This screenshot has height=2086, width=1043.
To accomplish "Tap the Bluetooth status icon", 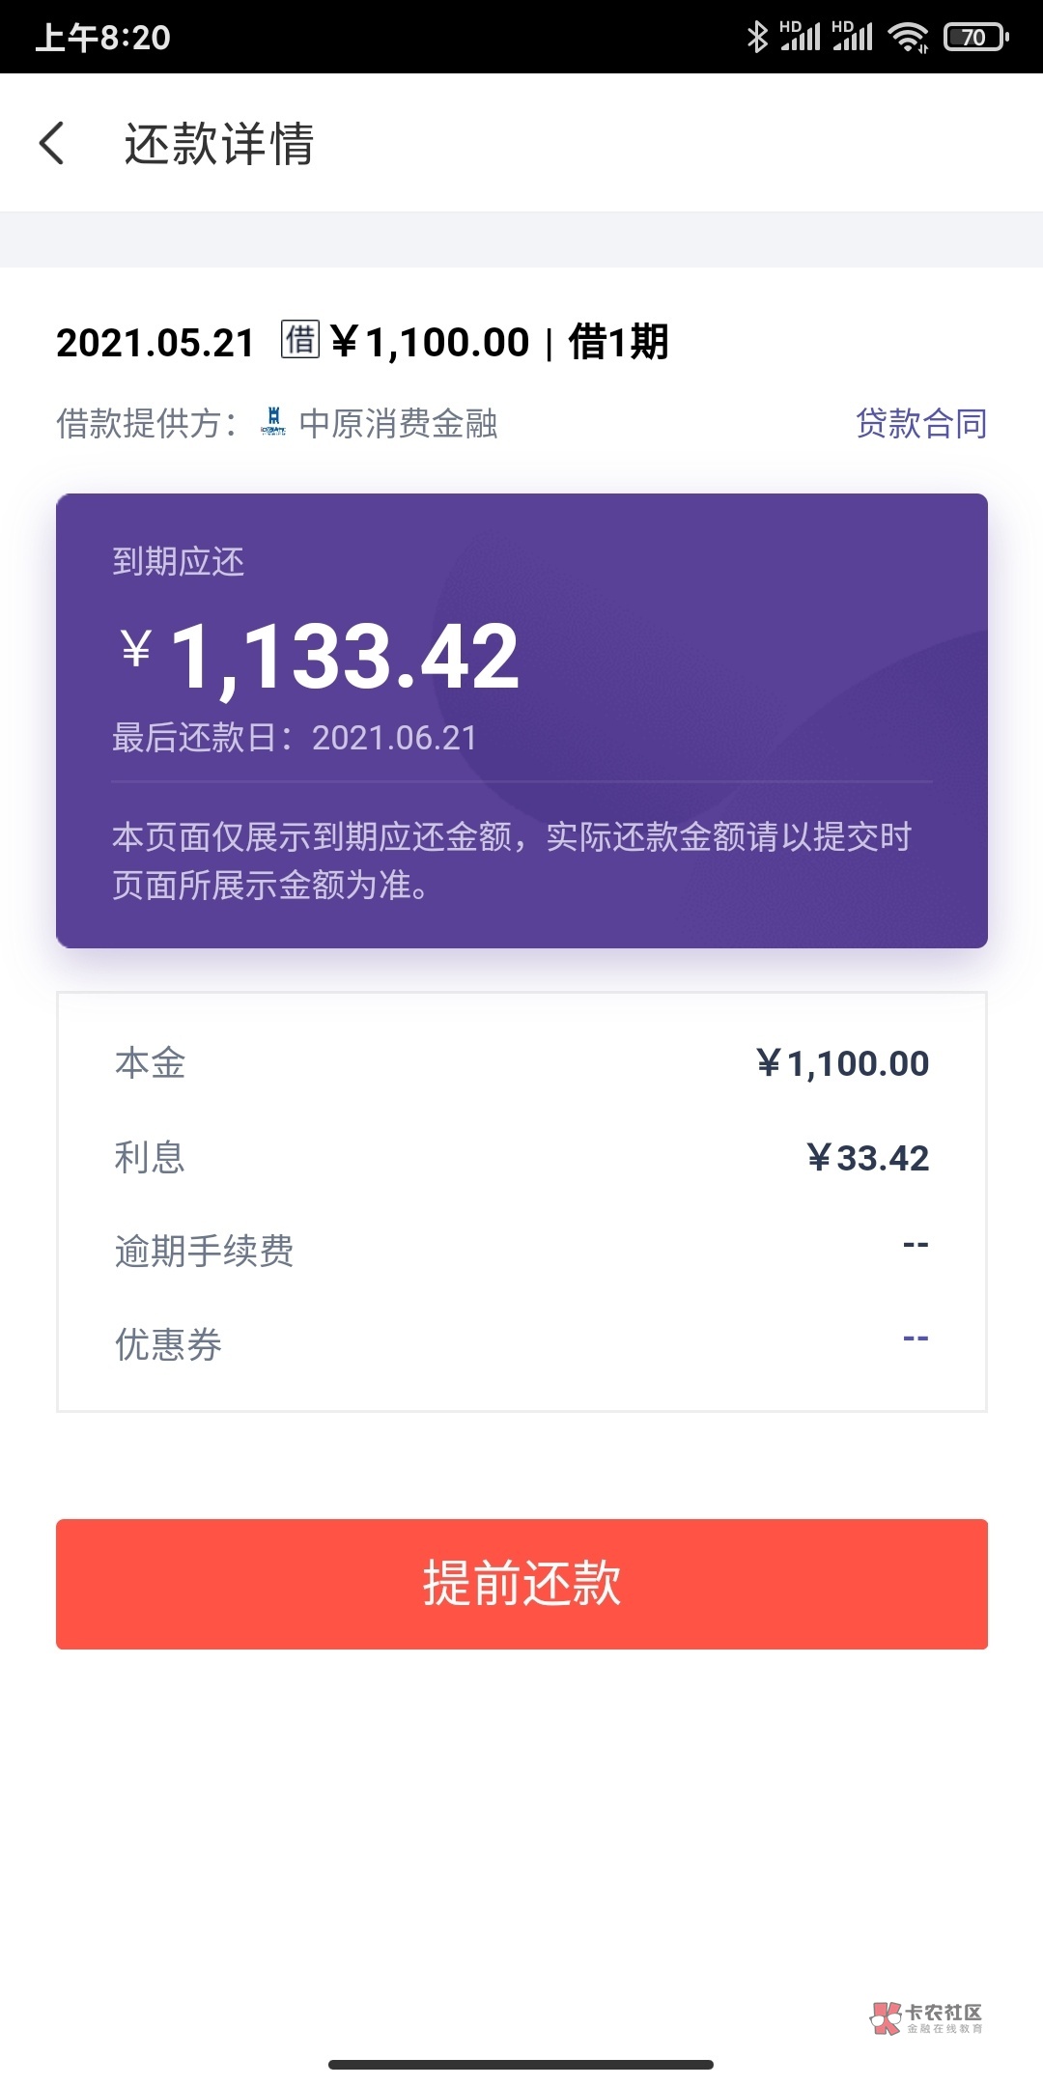I will 757,37.
